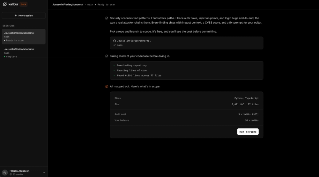Image resolution: width=319 pixels, height=177 pixels.
Task: Click the plus icon in New session
Action: tap(16, 15)
